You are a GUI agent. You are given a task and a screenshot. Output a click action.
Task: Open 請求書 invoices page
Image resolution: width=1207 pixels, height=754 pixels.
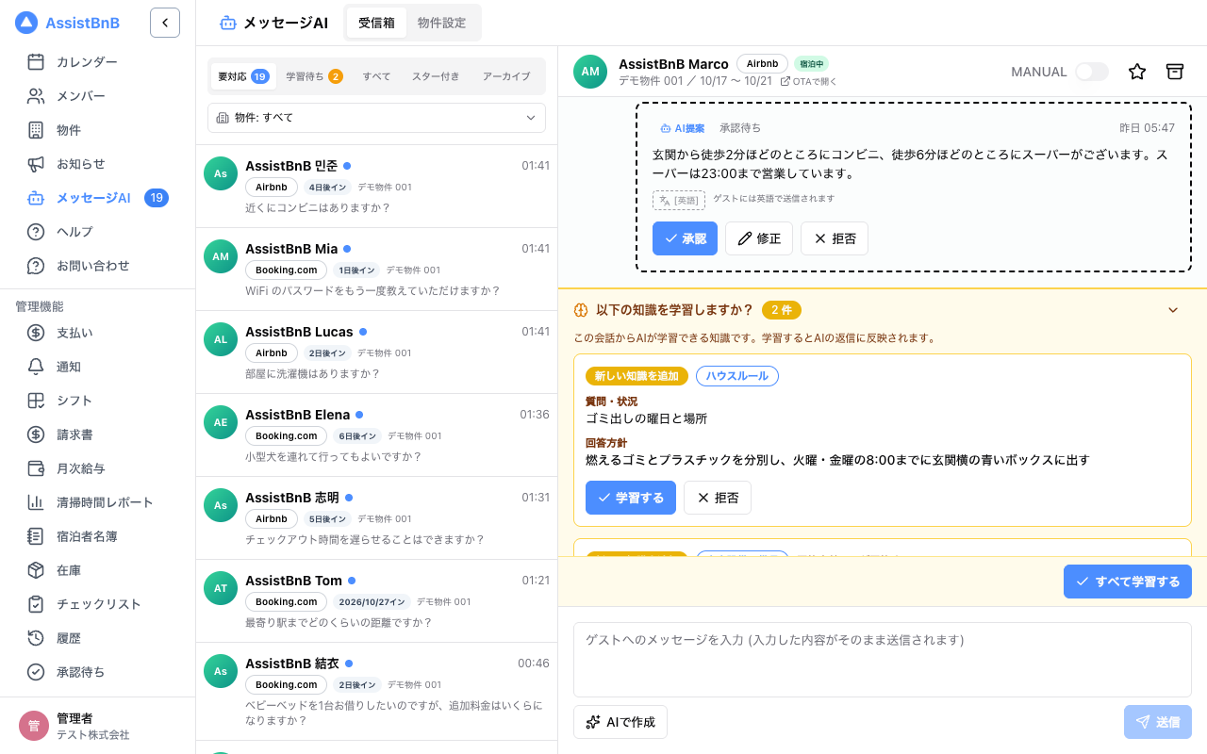point(98,434)
